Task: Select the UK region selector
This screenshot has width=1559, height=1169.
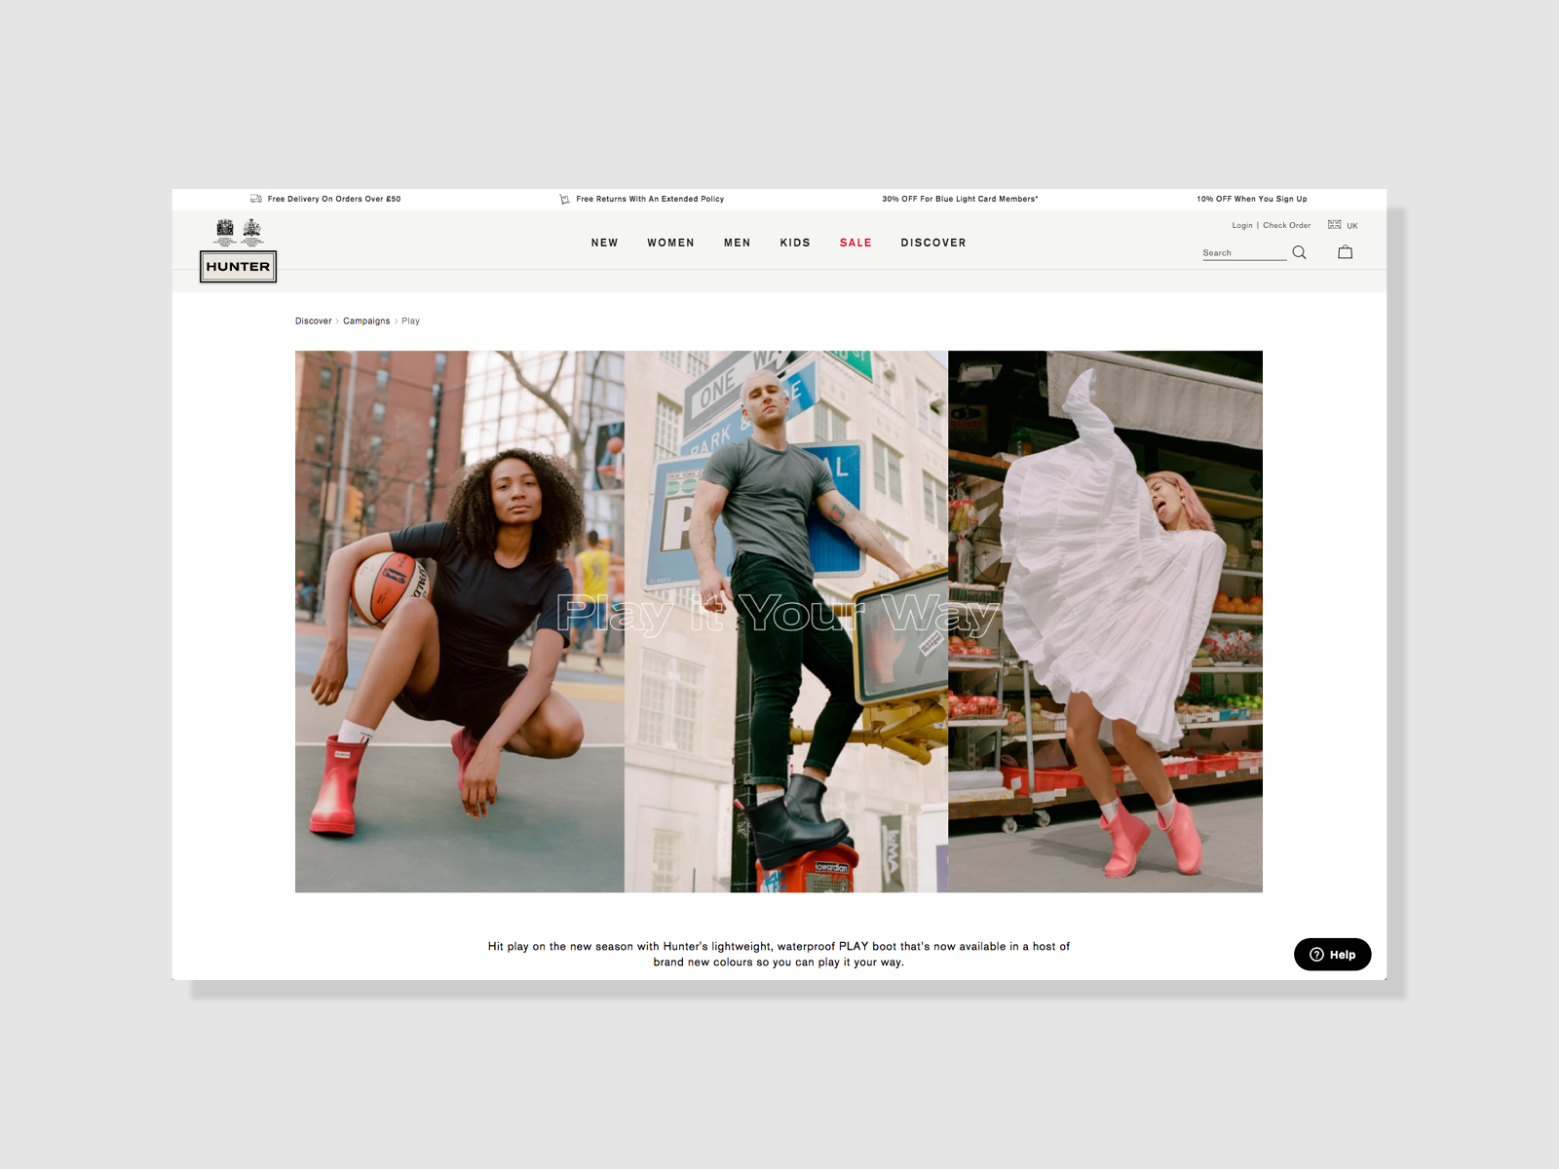Action: (1343, 225)
